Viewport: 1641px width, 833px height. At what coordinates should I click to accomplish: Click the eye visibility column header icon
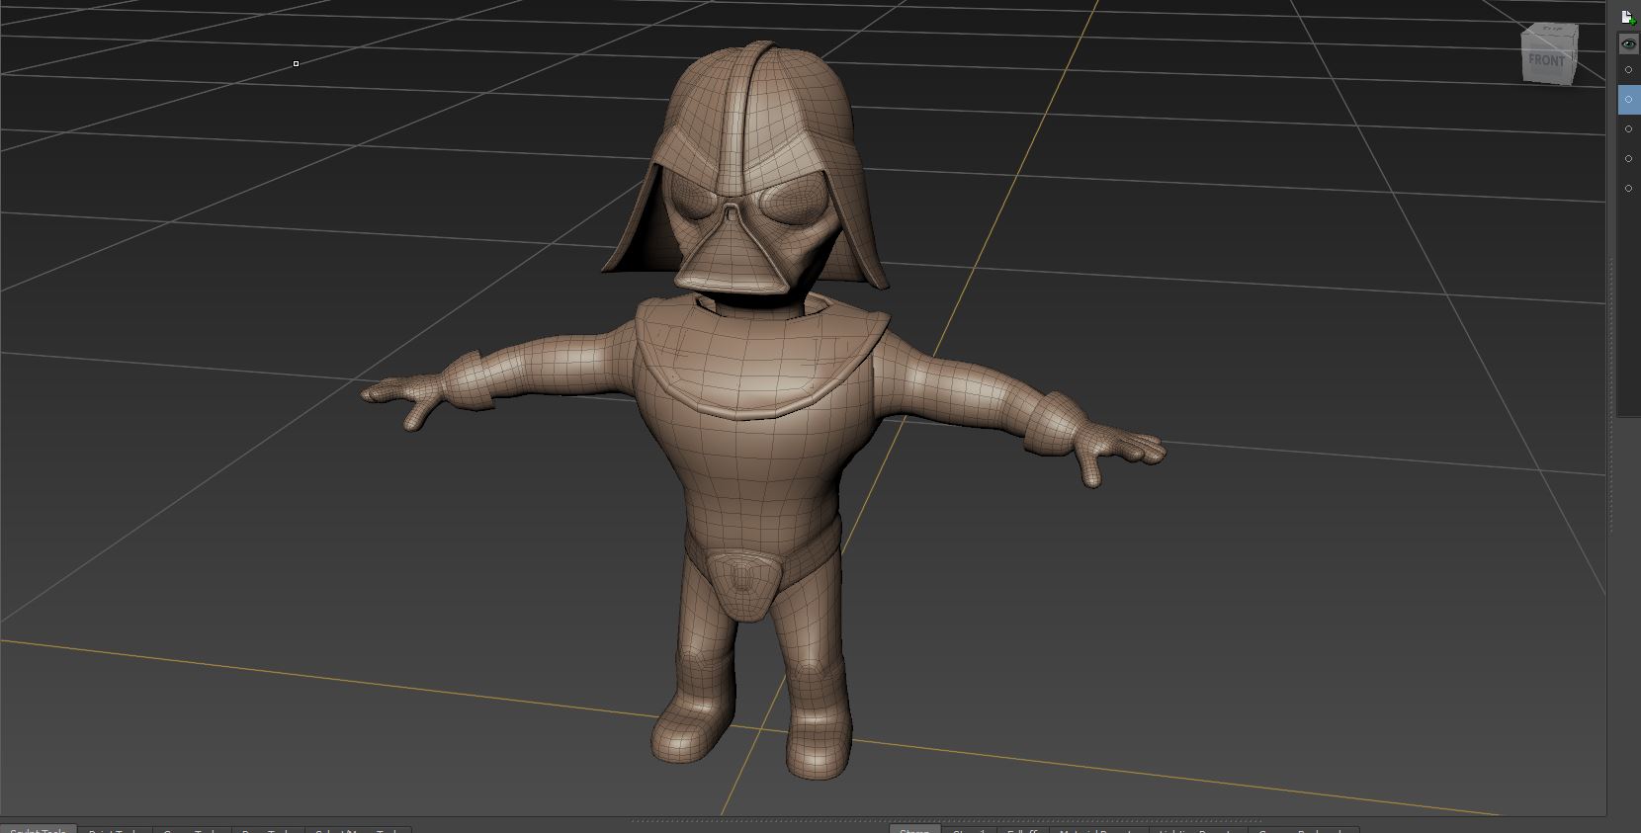(1628, 44)
